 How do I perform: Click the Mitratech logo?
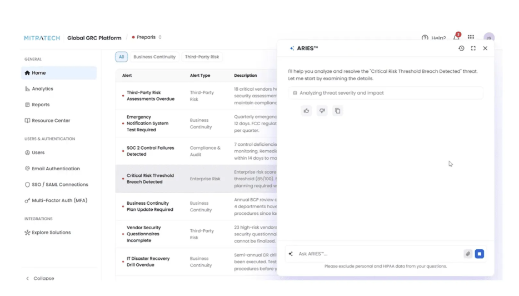42,38
